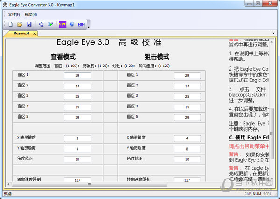Screen dimensions: 280x199
Task: Edit Y 轴灵敏度 field in 狙击模式
Action: pyautogui.click(x=187, y=149)
